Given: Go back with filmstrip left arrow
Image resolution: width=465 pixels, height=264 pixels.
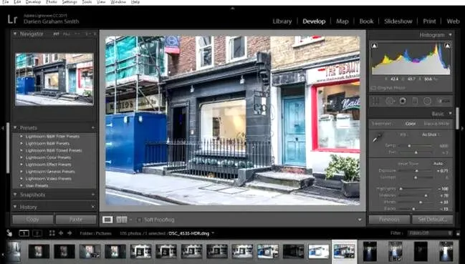Looking at the screenshot, I should pos(61,233).
